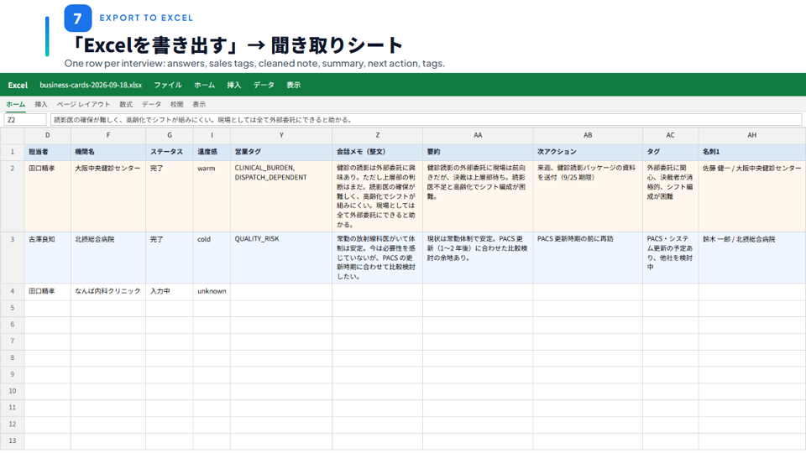Click the ステータス header cell

coord(169,152)
